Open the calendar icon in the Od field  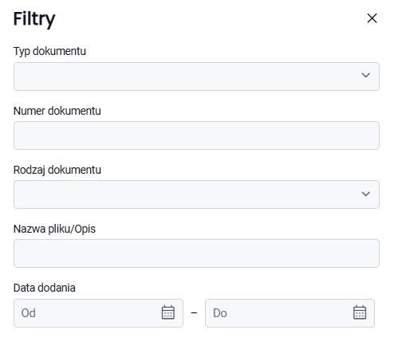click(168, 312)
